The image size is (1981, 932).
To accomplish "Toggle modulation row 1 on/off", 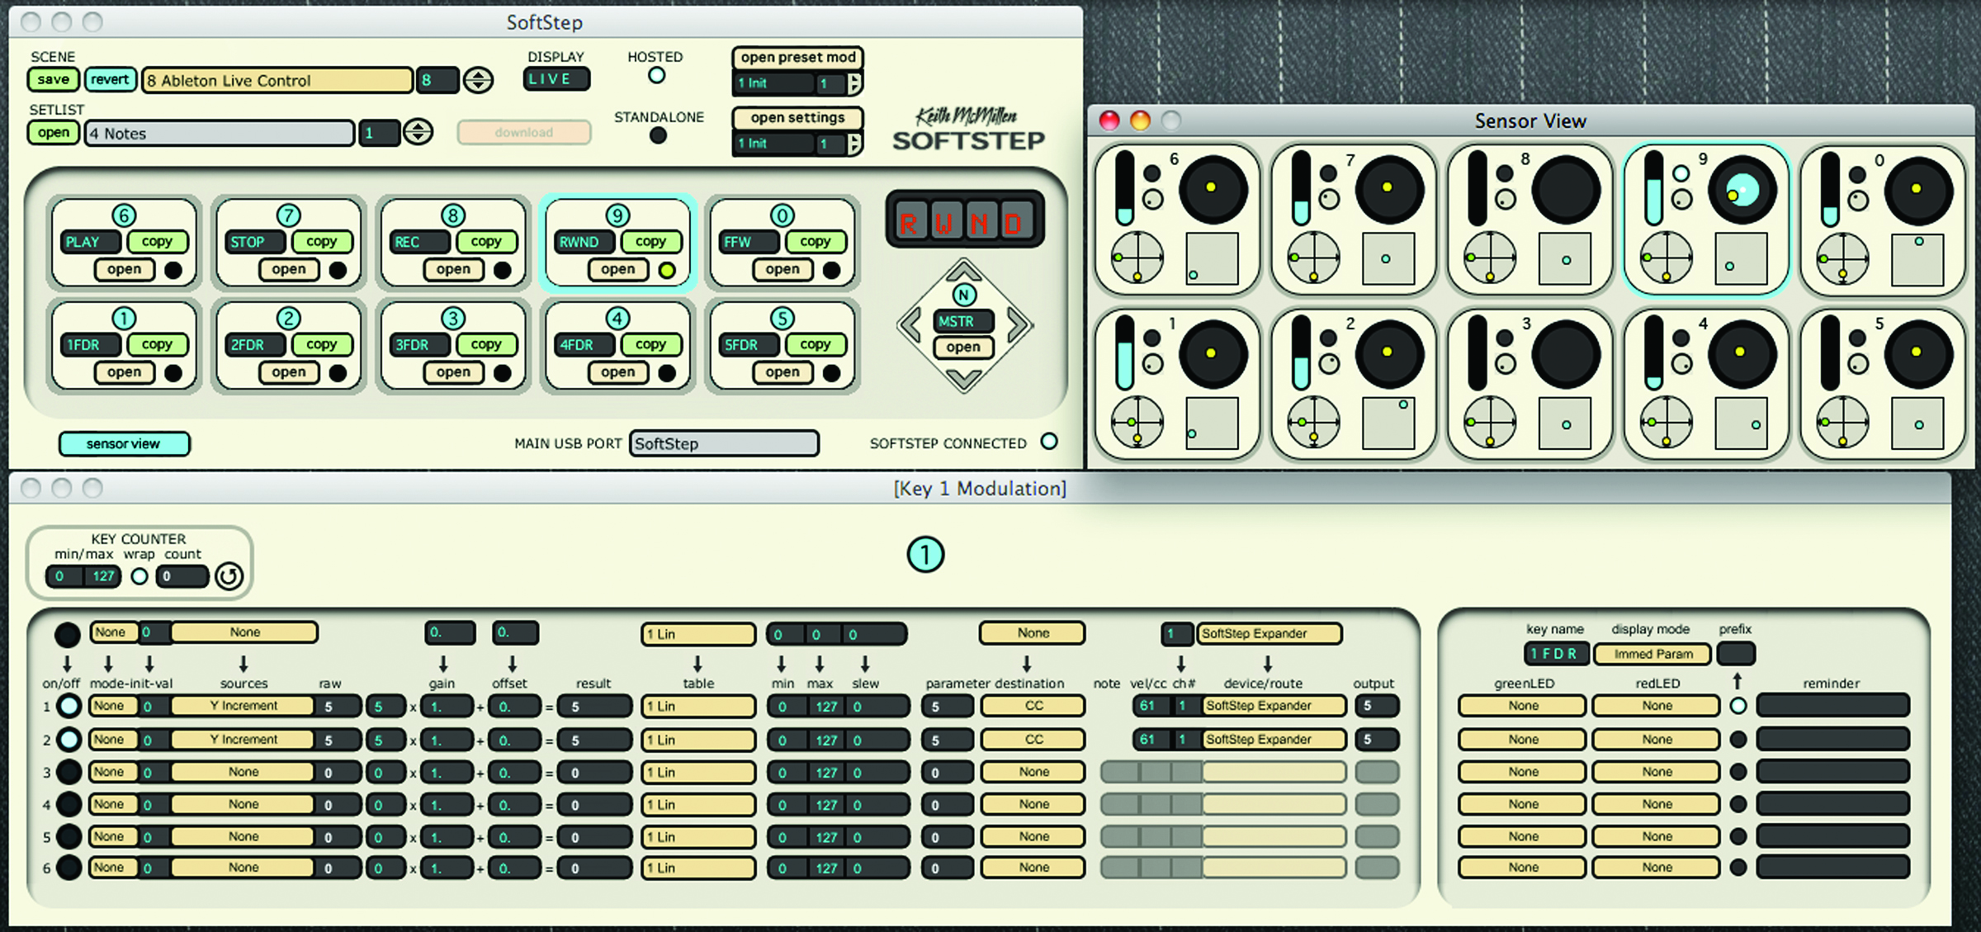I will click(69, 706).
